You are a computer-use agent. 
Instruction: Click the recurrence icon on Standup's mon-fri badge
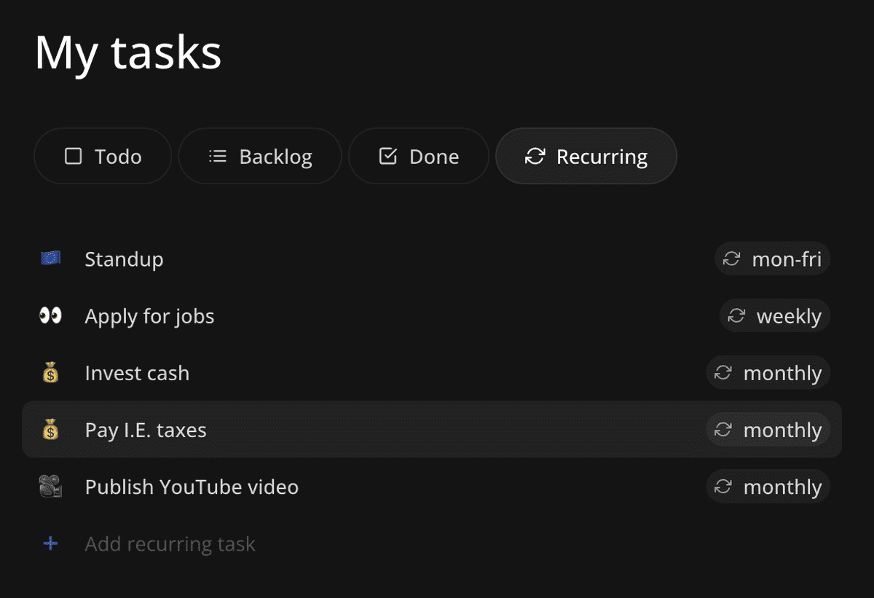731,259
